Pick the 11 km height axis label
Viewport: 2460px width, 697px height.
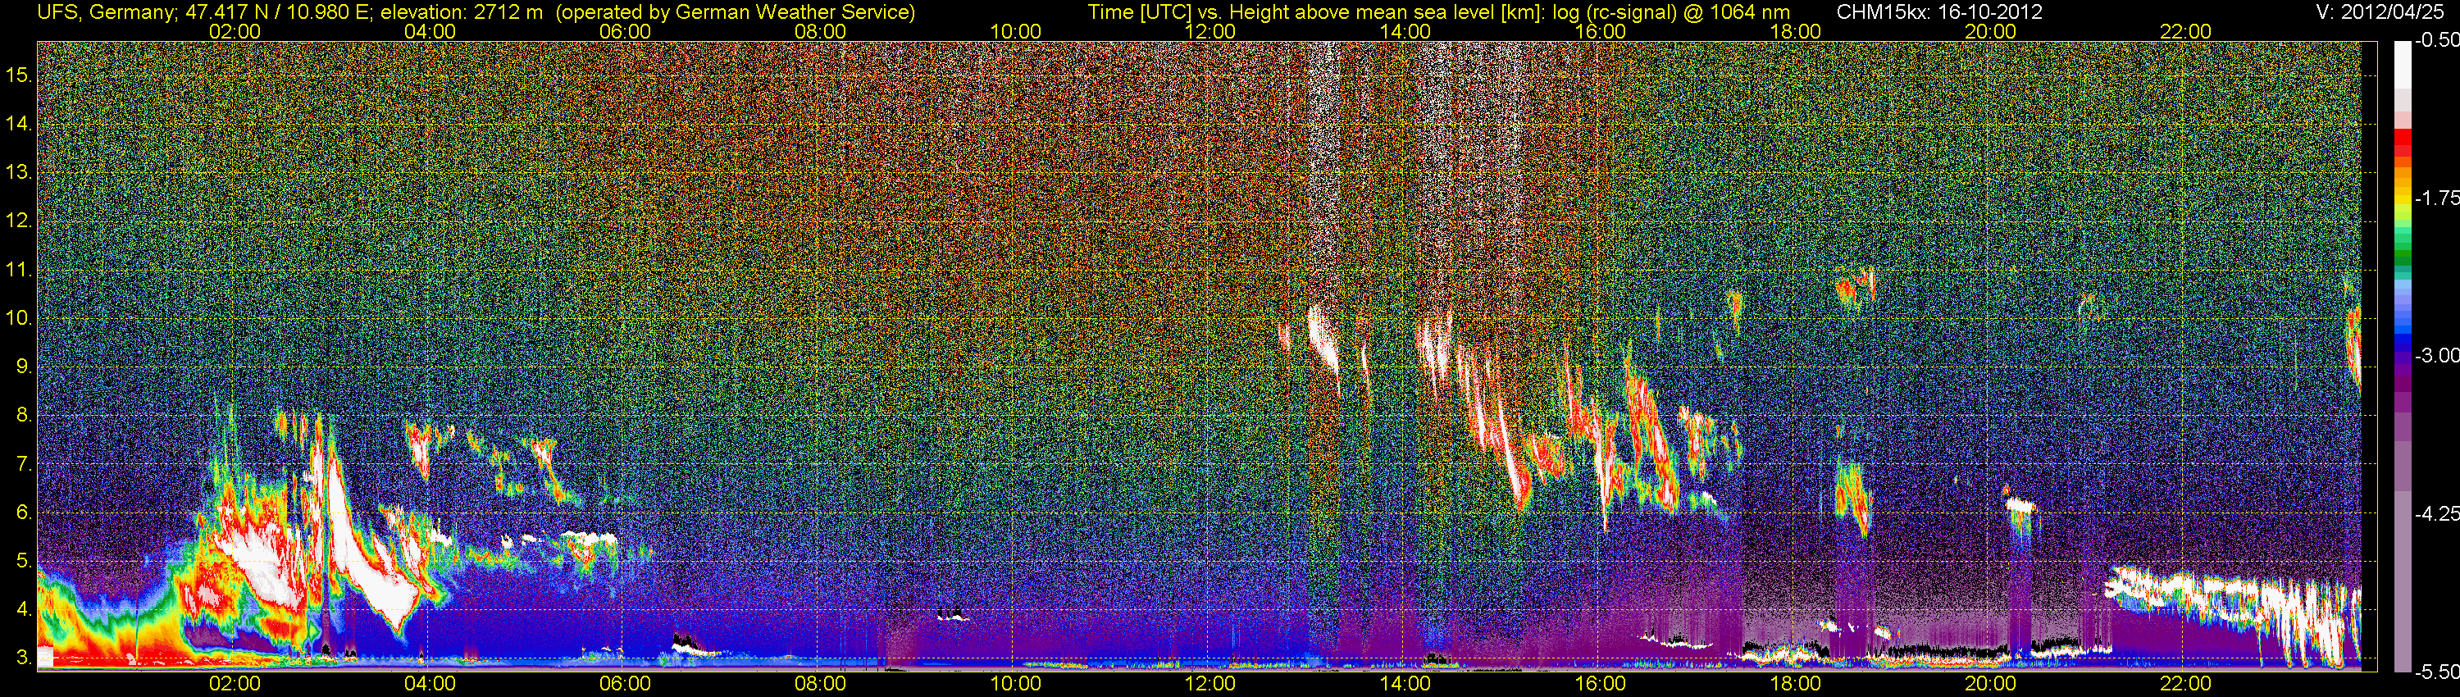pos(19,271)
